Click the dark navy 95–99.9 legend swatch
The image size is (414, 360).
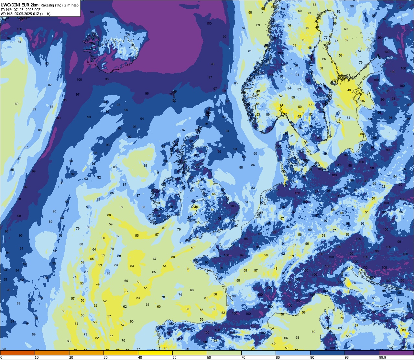point(362,353)
